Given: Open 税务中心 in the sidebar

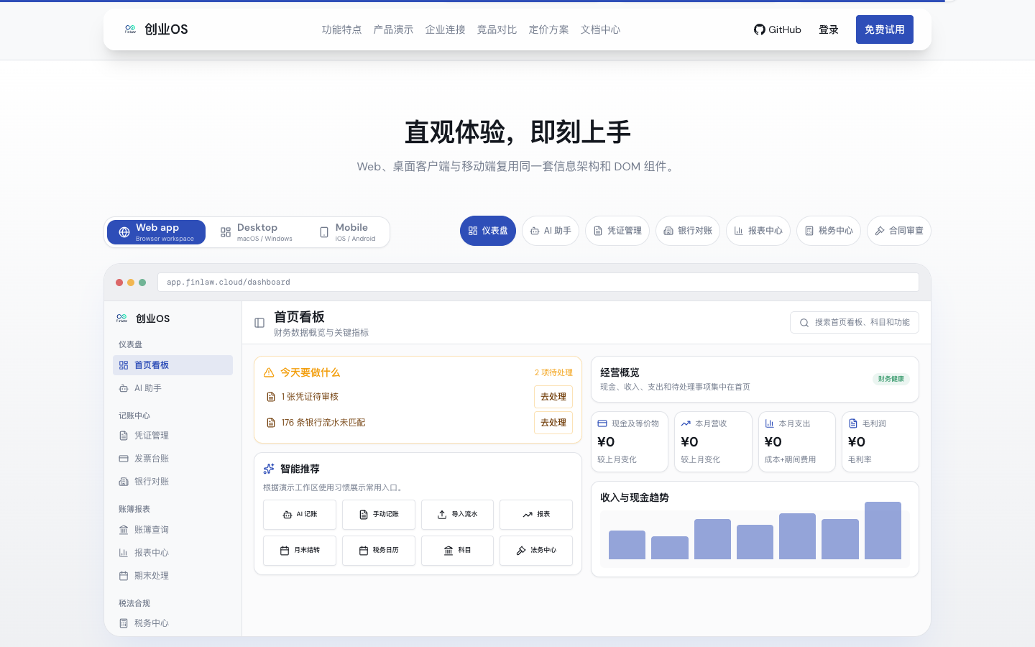Looking at the screenshot, I should click(x=172, y=623).
